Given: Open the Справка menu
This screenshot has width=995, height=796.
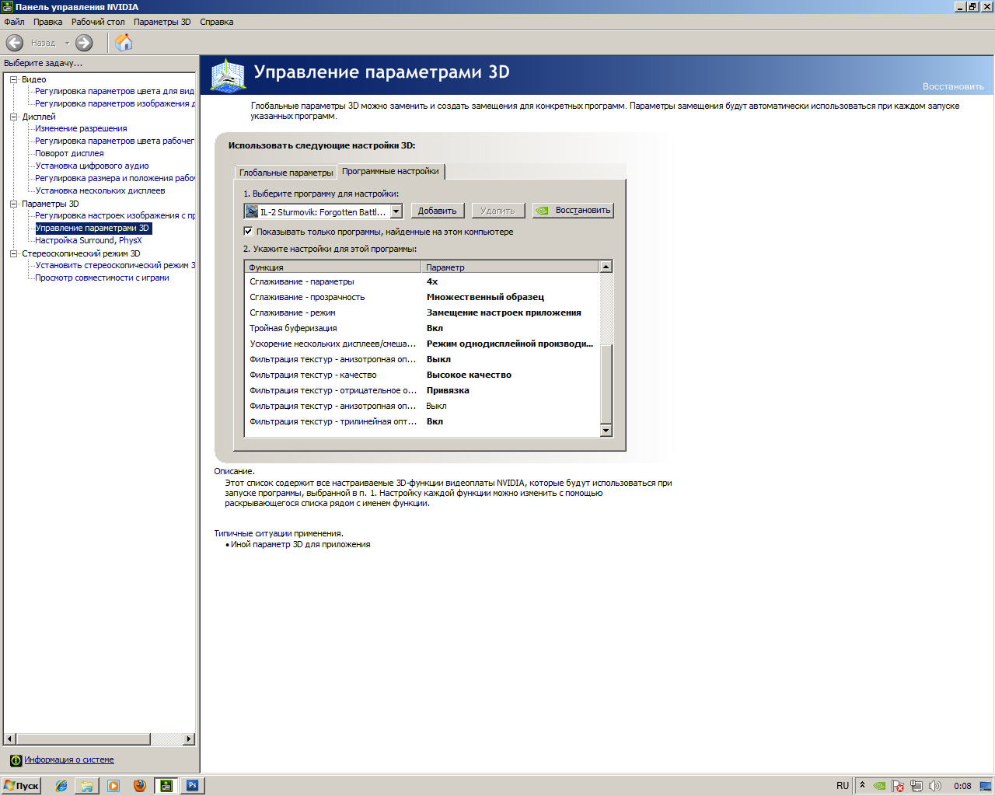Looking at the screenshot, I should tap(217, 22).
